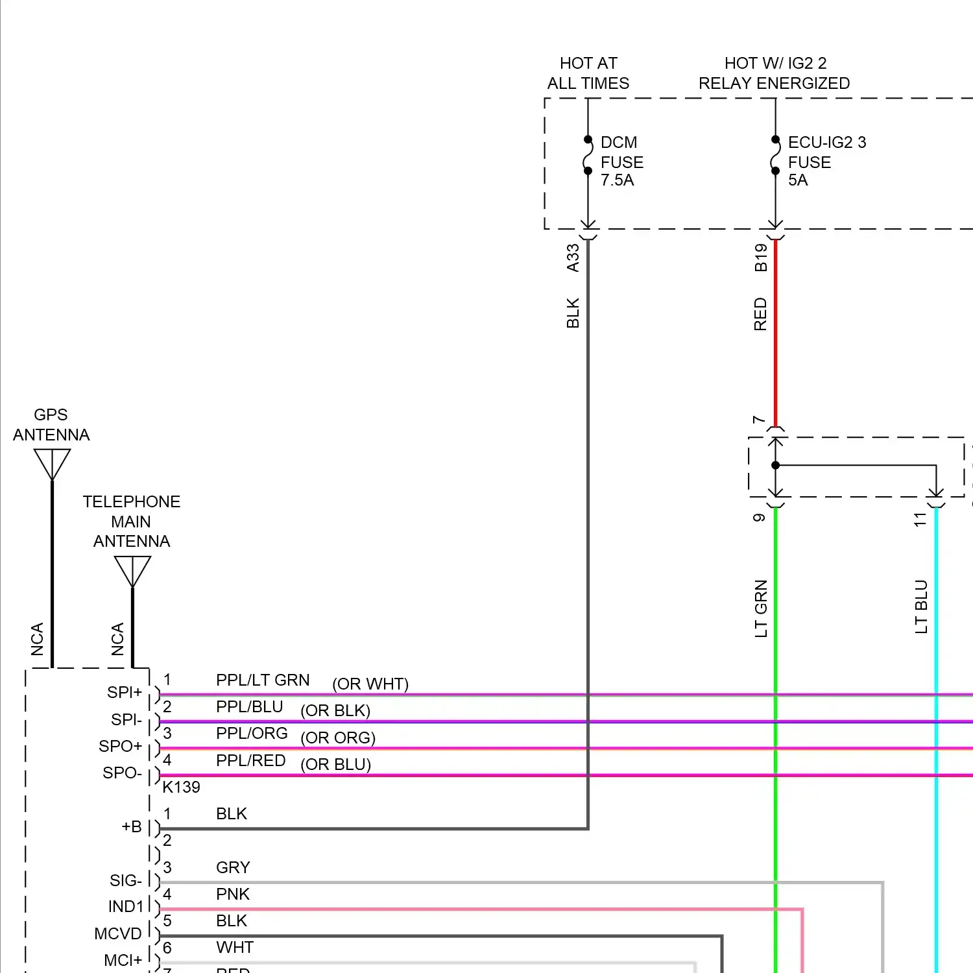Click the PPL/LT GRN wire color label
The image size is (973, 973).
[263, 680]
